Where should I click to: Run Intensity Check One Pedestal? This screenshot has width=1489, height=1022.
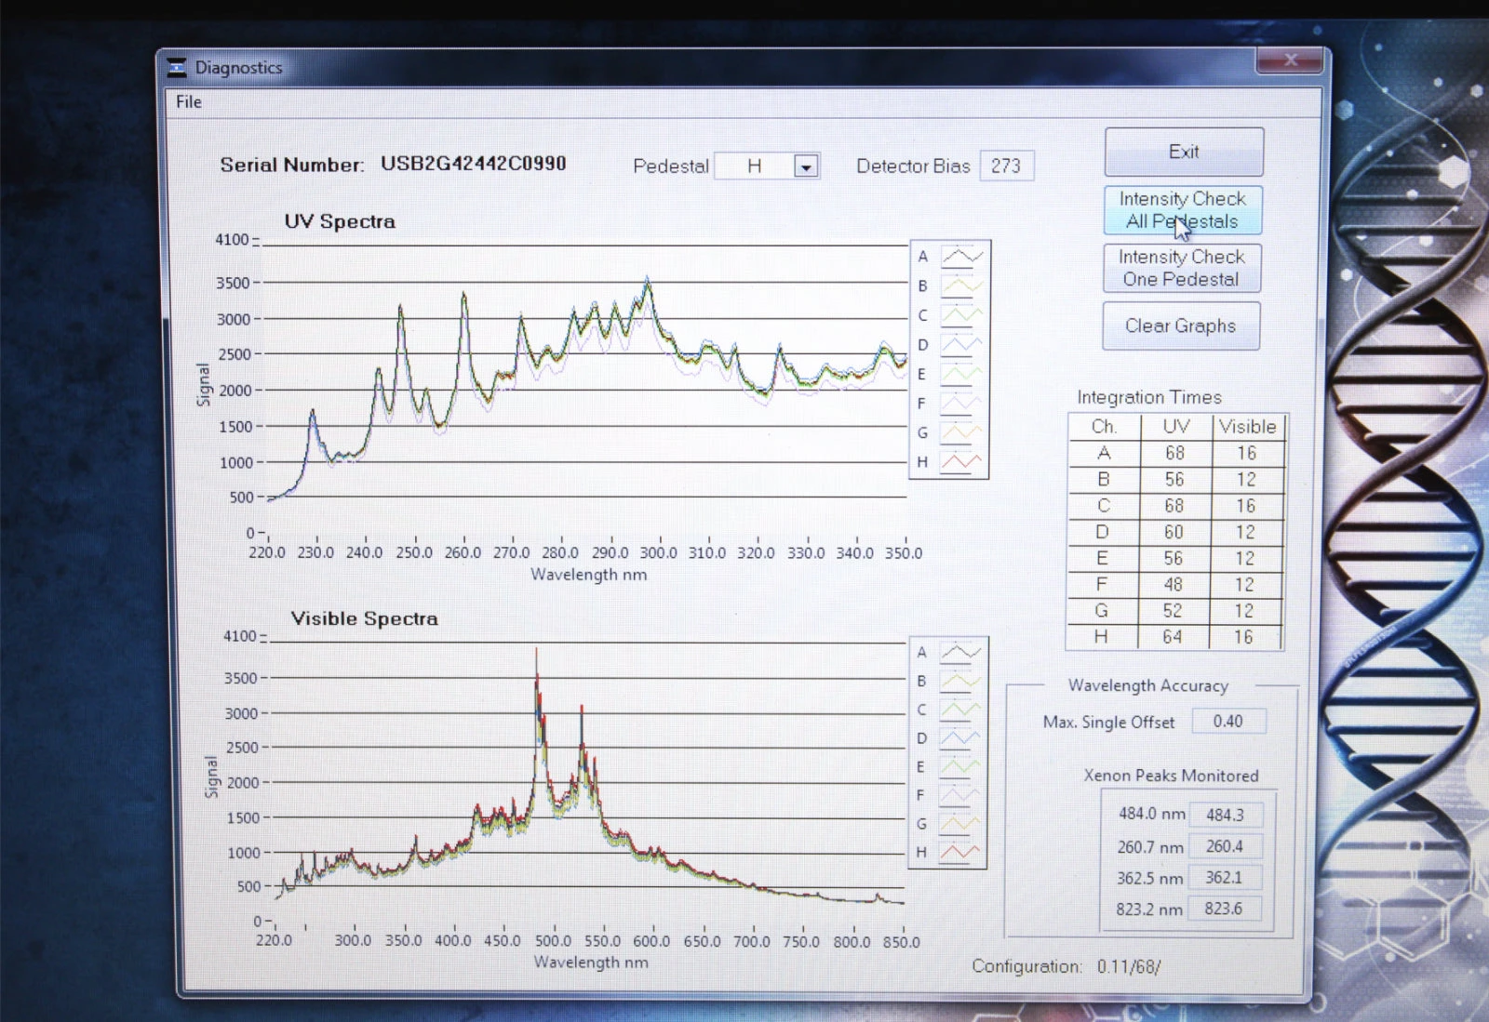1181,268
